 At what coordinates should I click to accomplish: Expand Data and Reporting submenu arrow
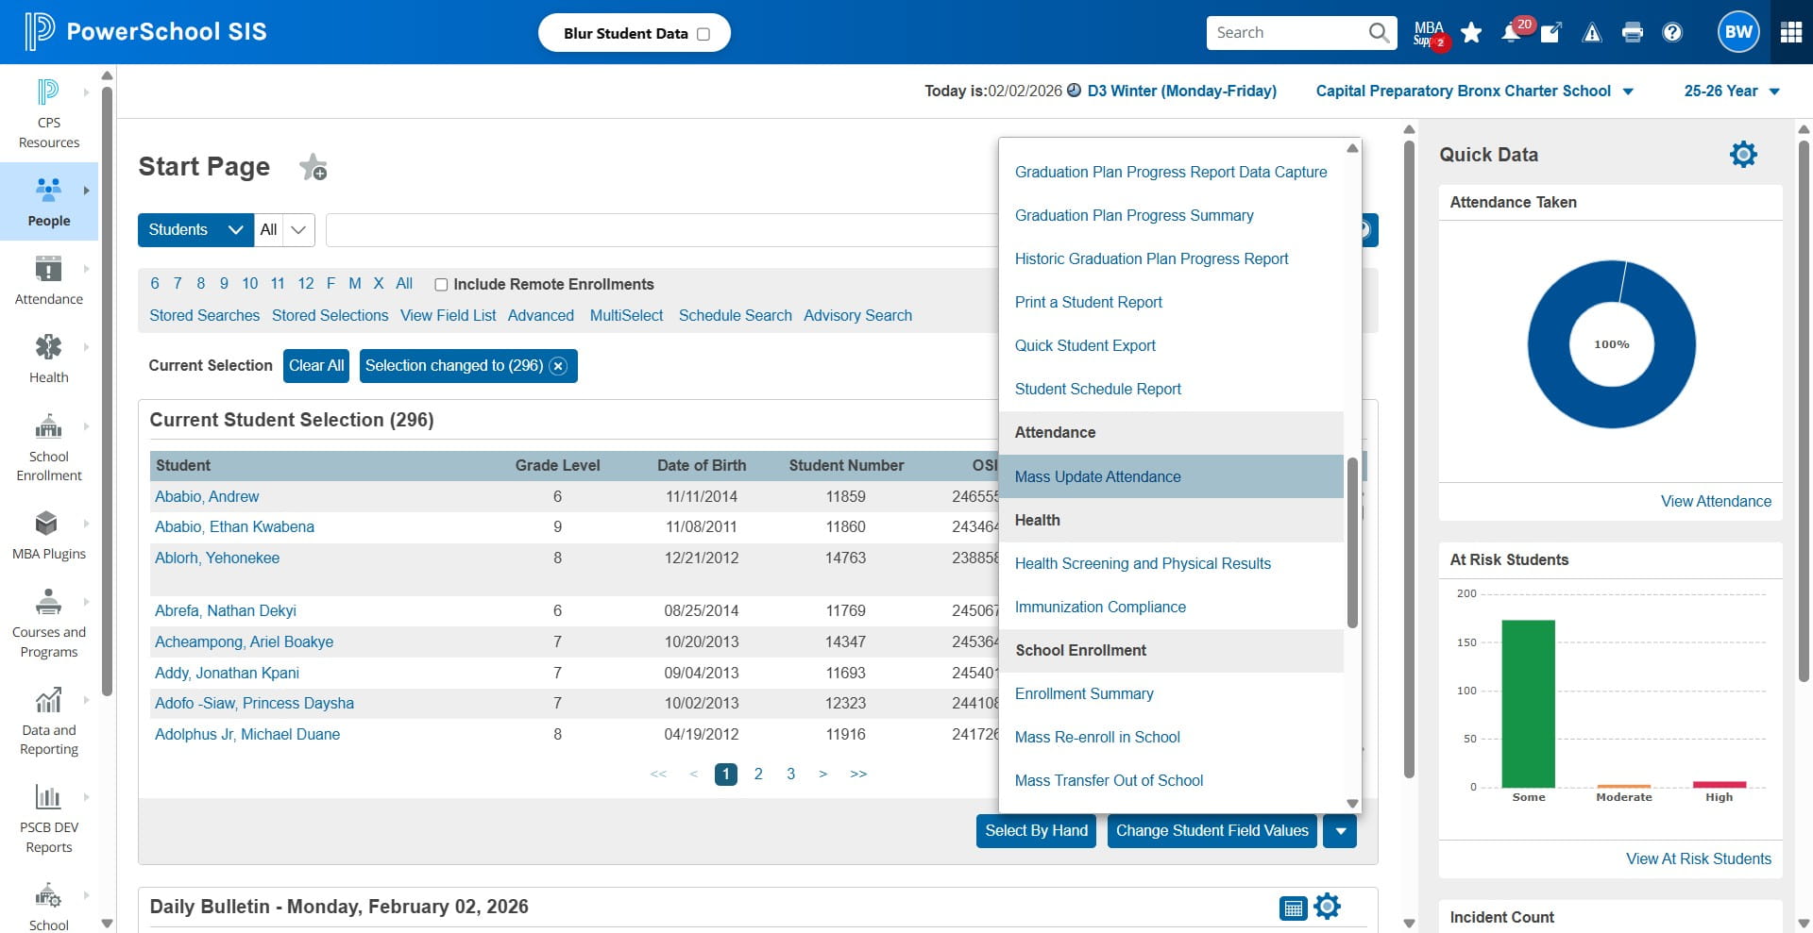86,700
